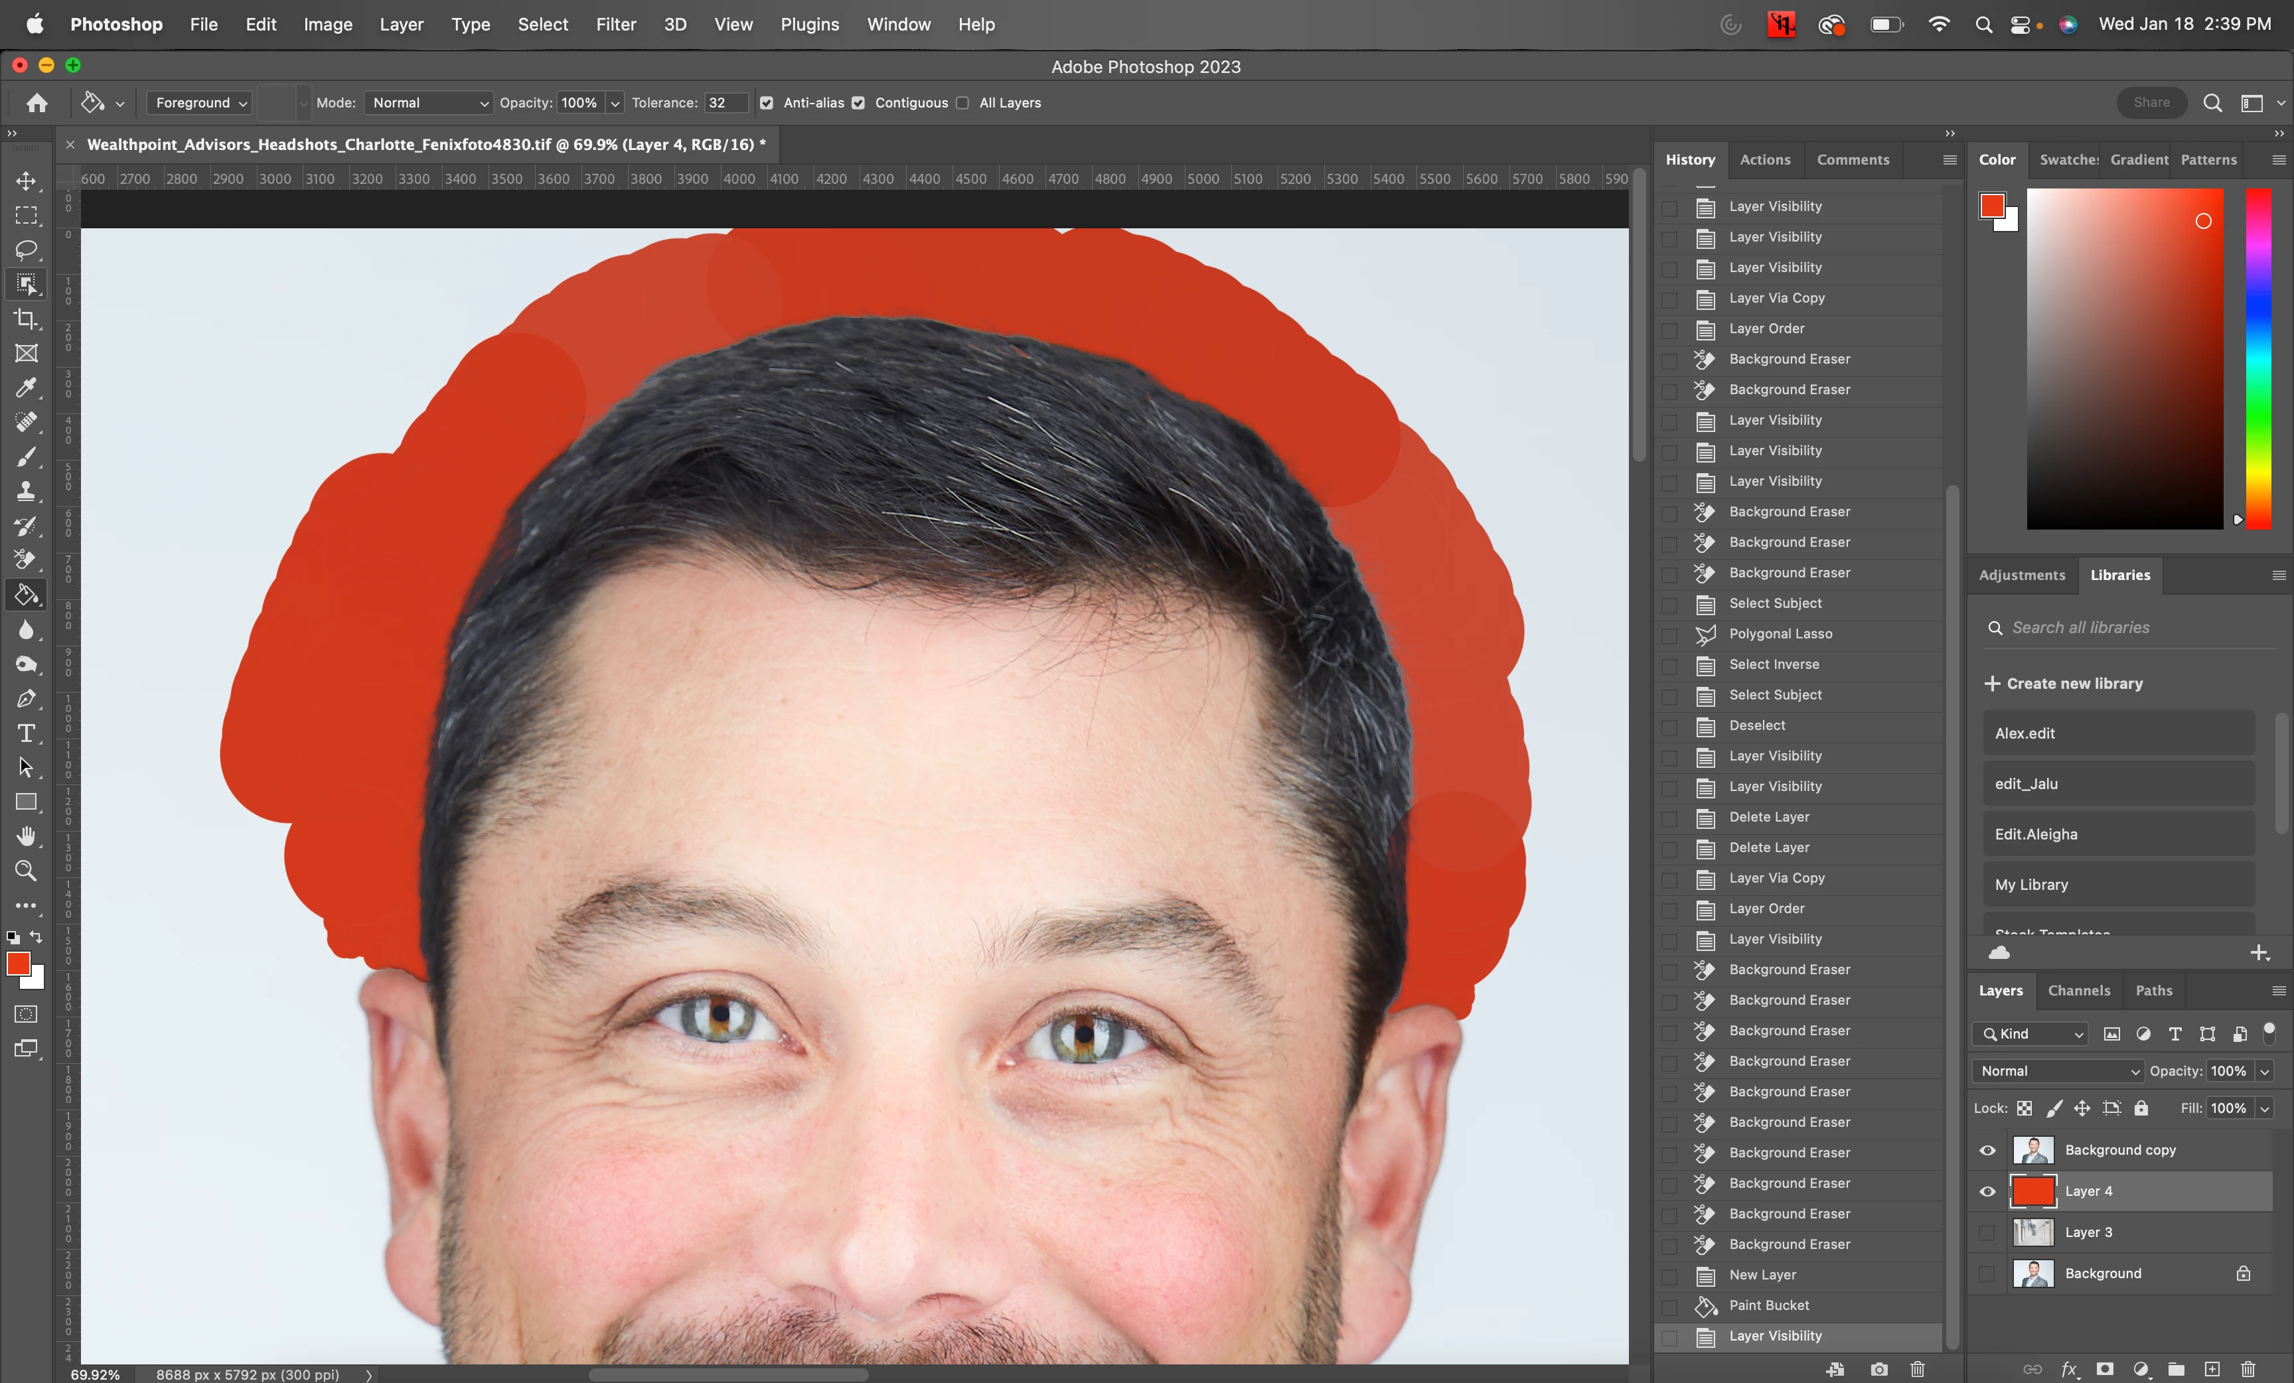2294x1383 pixels.
Task: Open the Foreground fill source dropdown
Action: tap(200, 104)
